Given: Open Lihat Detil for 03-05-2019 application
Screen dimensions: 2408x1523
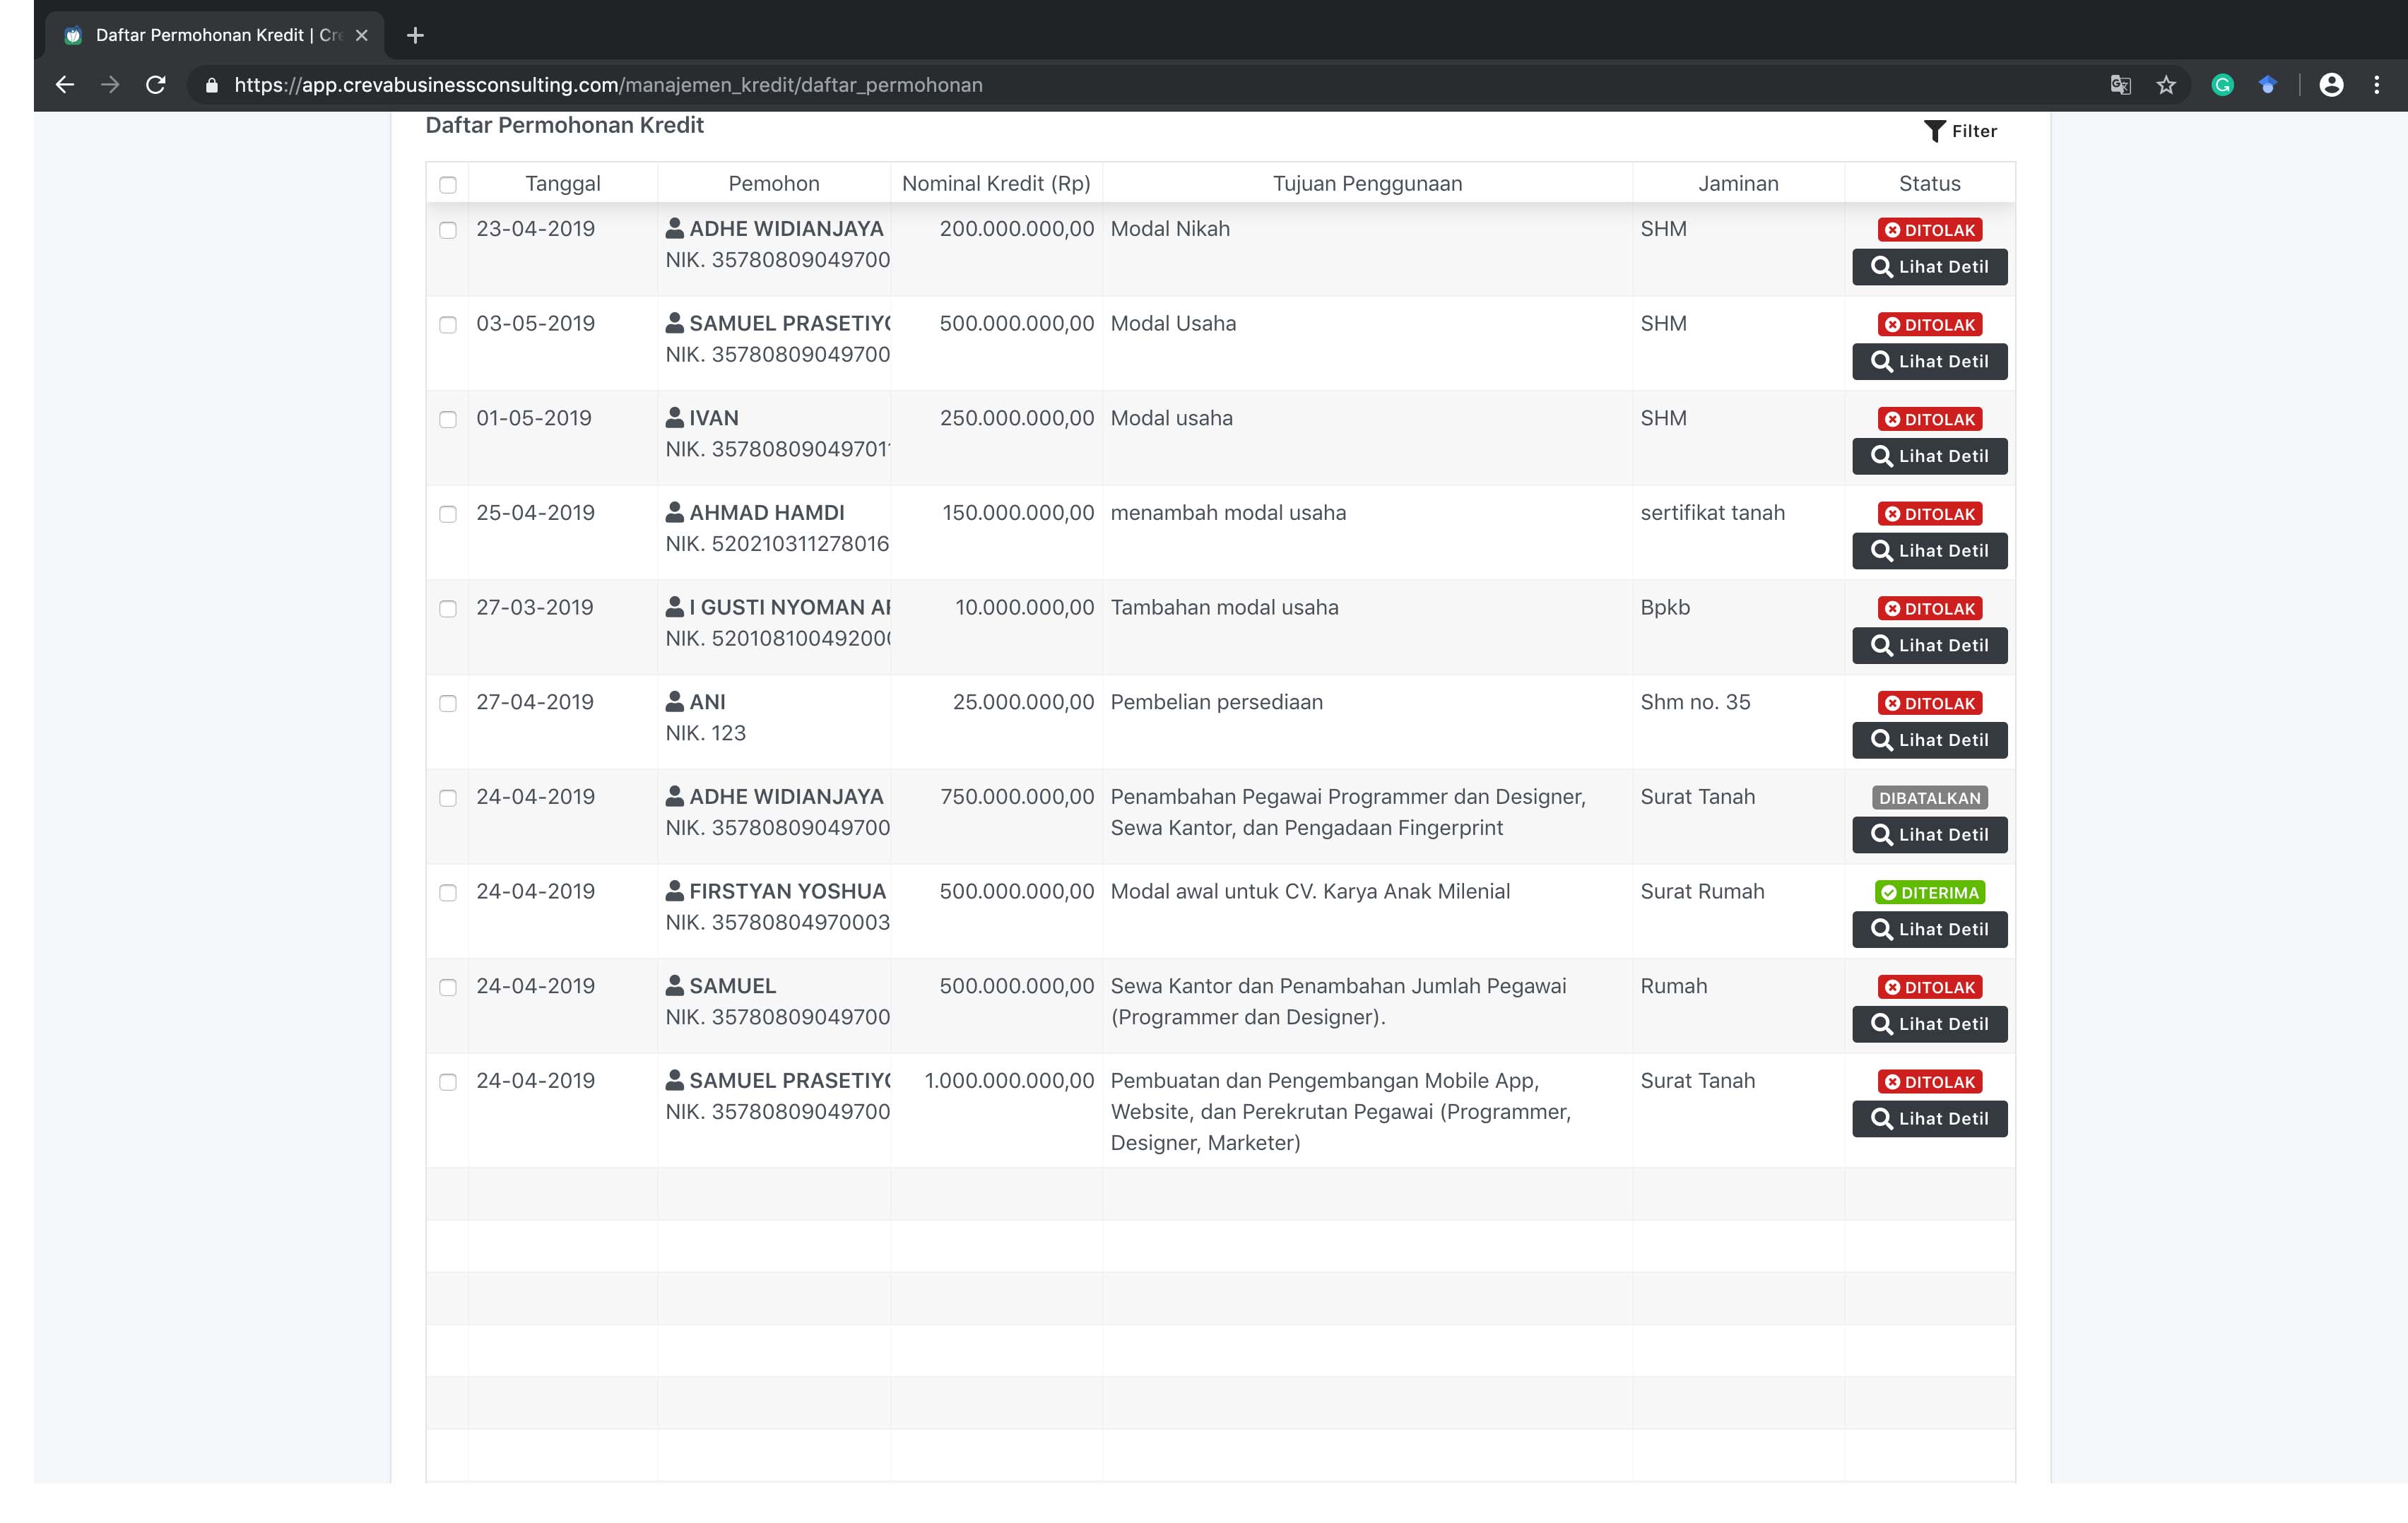Looking at the screenshot, I should click(x=1929, y=362).
